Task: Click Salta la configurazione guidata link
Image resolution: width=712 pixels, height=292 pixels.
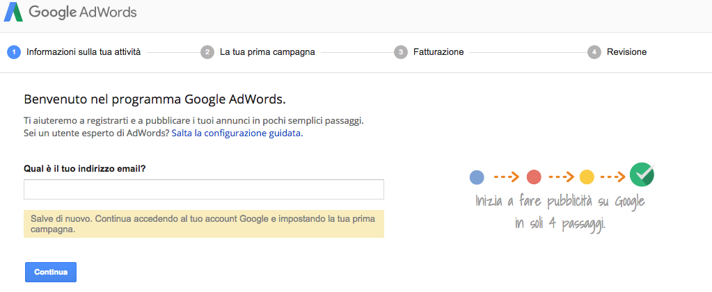Action: [237, 133]
